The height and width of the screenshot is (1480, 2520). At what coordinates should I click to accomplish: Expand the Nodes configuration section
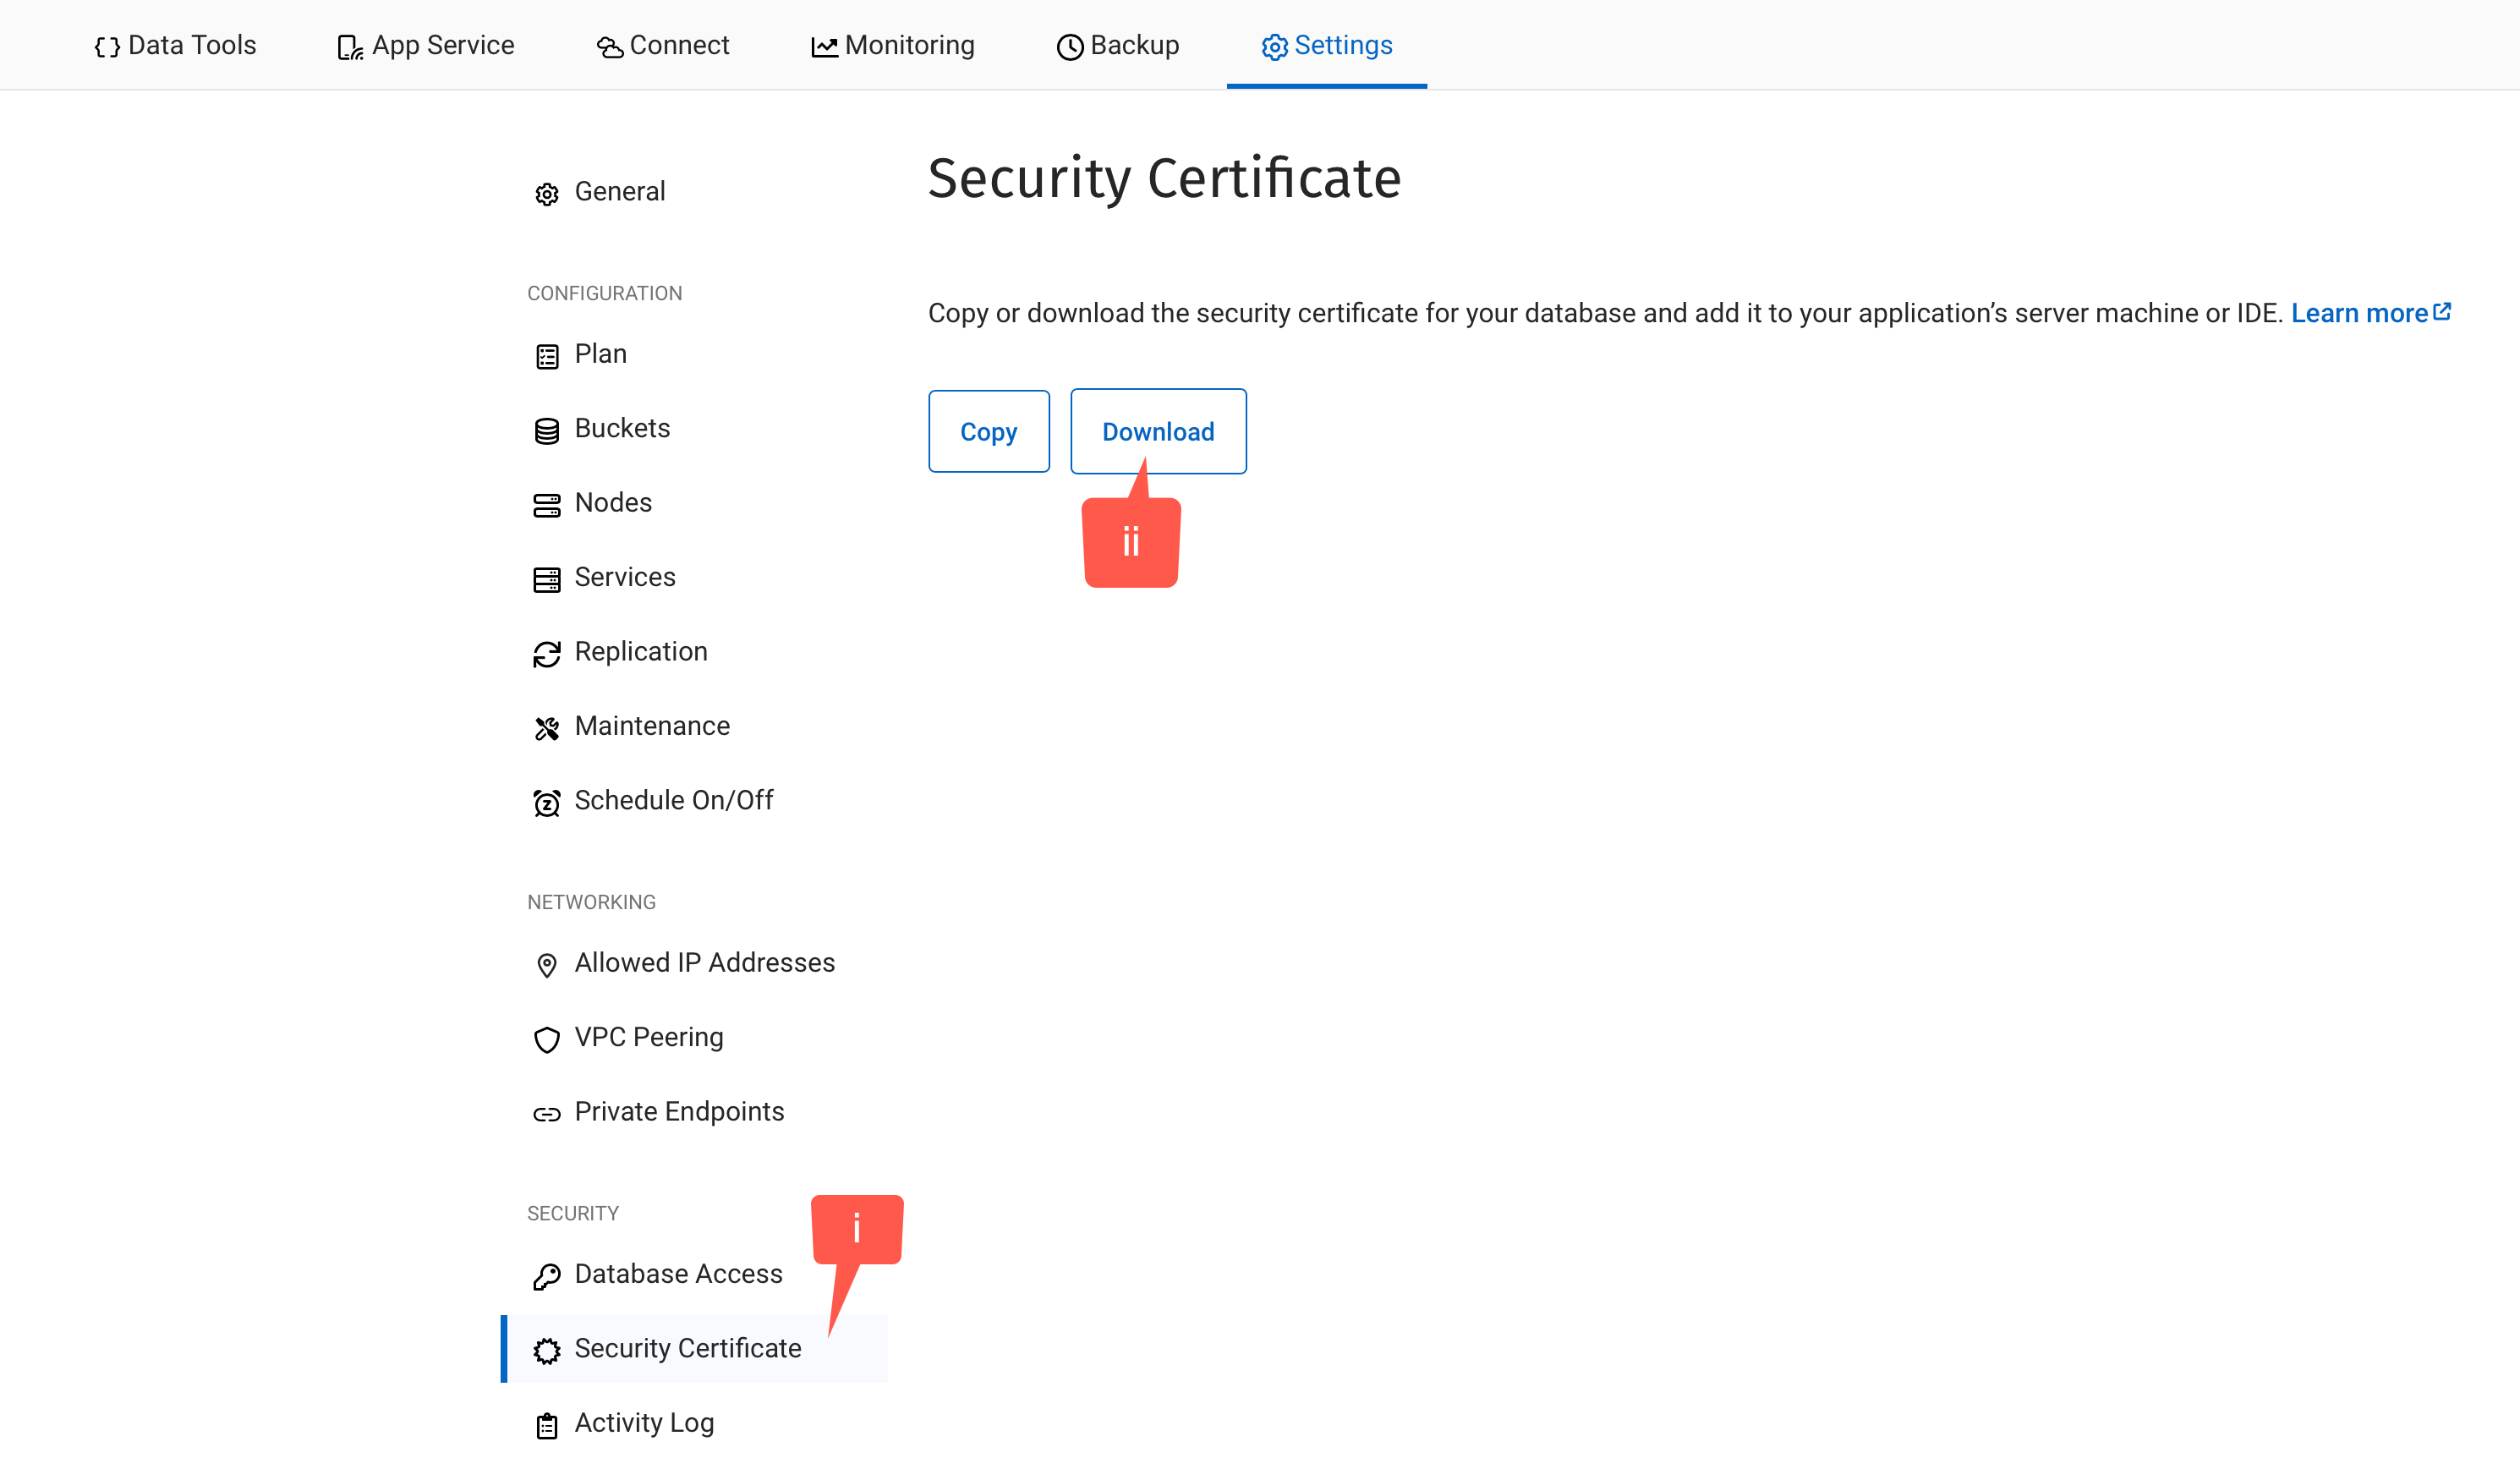click(615, 502)
